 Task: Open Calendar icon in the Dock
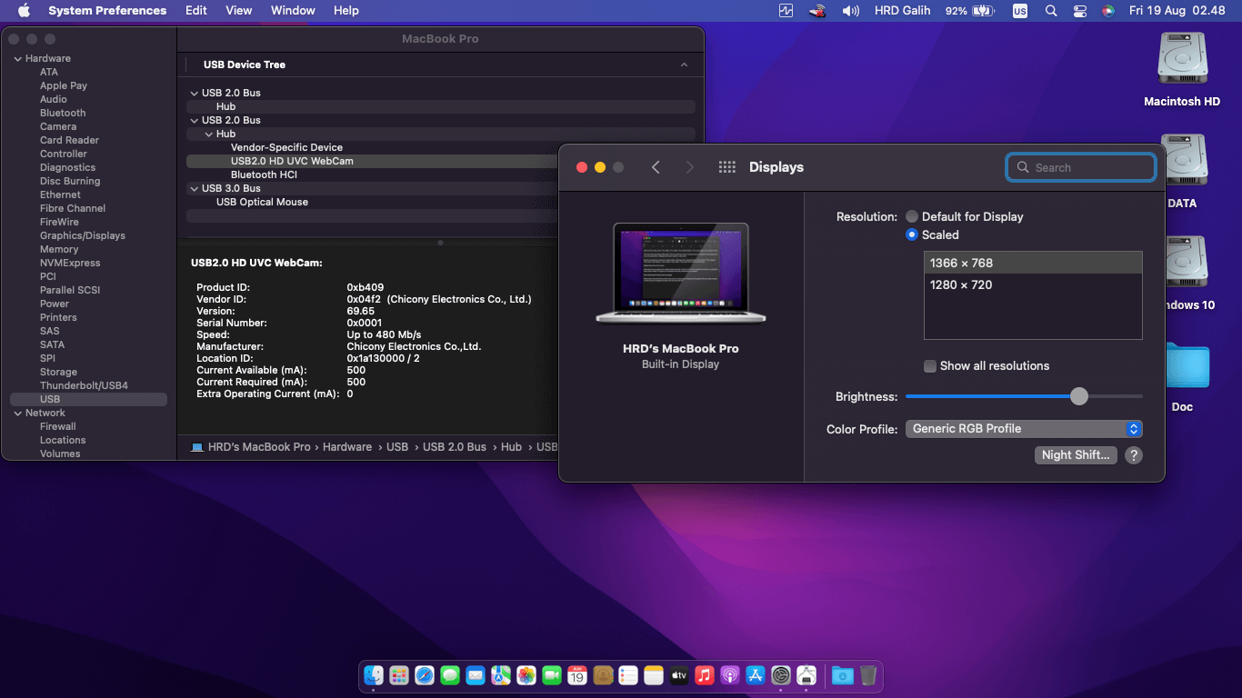point(577,675)
